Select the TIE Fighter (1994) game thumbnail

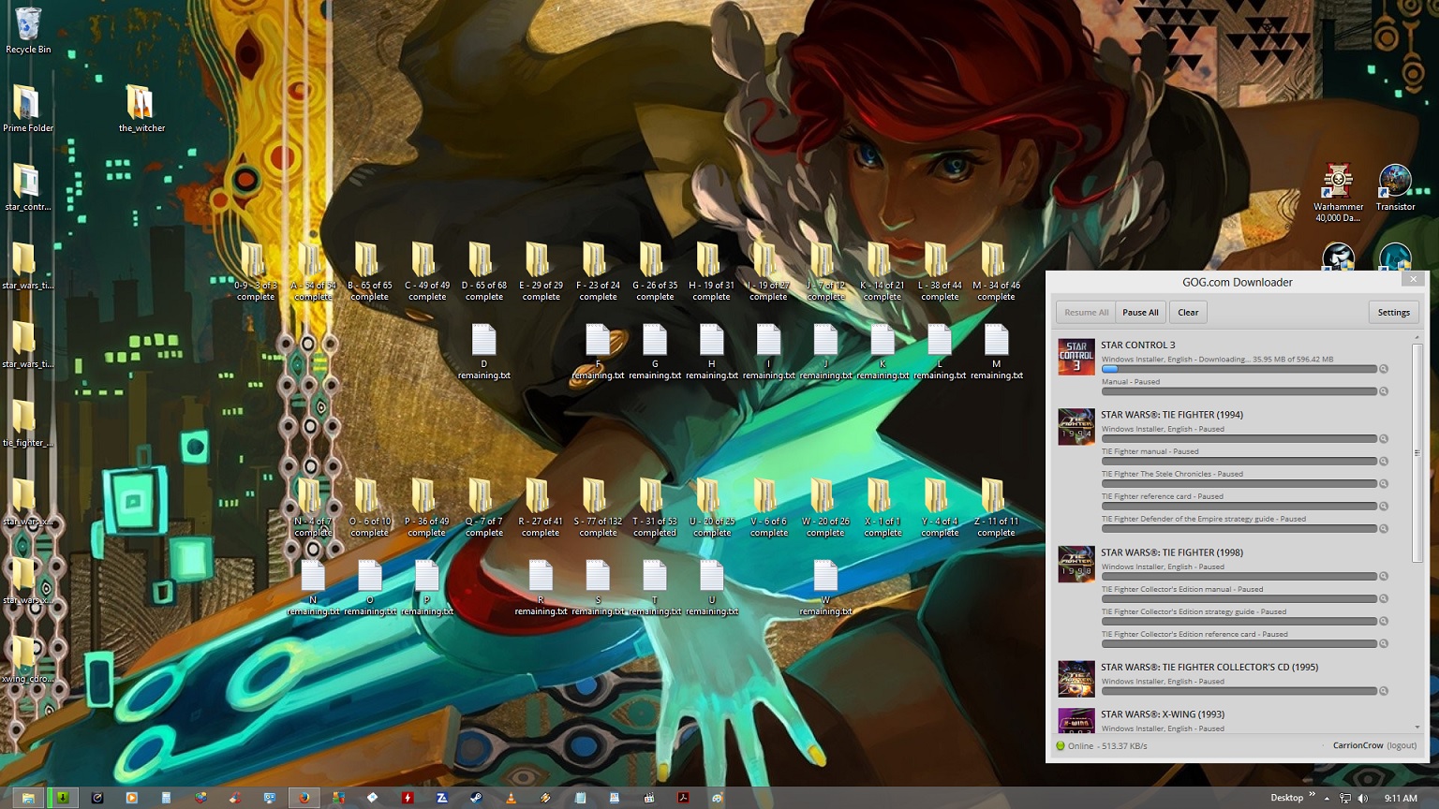(1076, 427)
